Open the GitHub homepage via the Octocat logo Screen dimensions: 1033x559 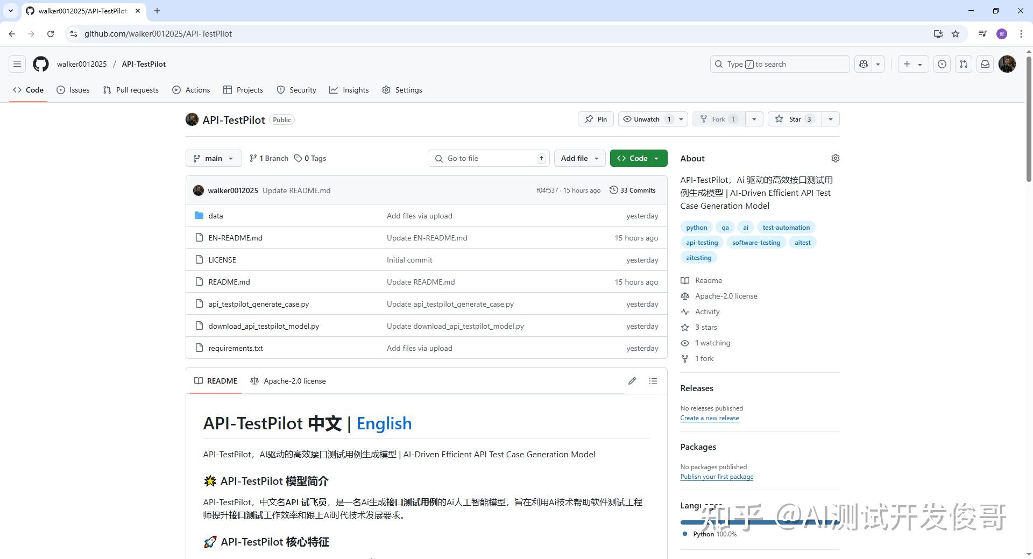pyautogui.click(x=41, y=64)
